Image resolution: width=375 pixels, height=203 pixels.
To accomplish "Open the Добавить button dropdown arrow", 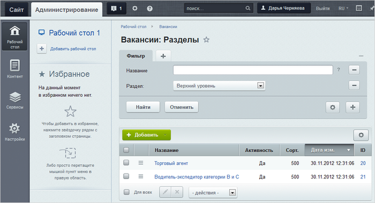I will [x=165, y=135].
